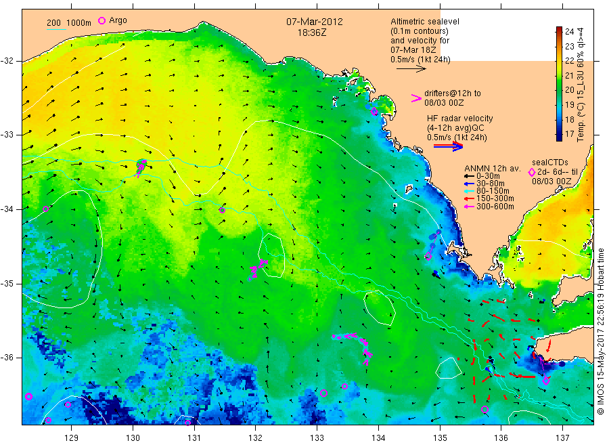This screenshot has height=447, width=609.
Task: Click the 1000m depth contour label
Action: 79,23
